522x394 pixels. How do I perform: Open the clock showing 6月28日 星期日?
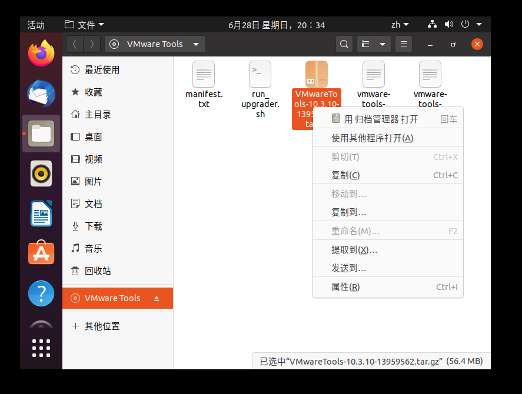click(277, 25)
